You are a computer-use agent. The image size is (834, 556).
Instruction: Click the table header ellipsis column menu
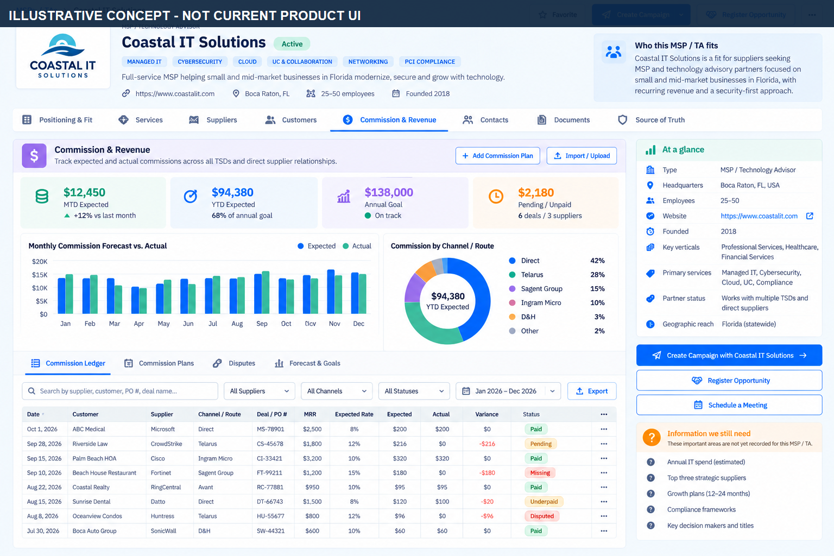pos(604,414)
